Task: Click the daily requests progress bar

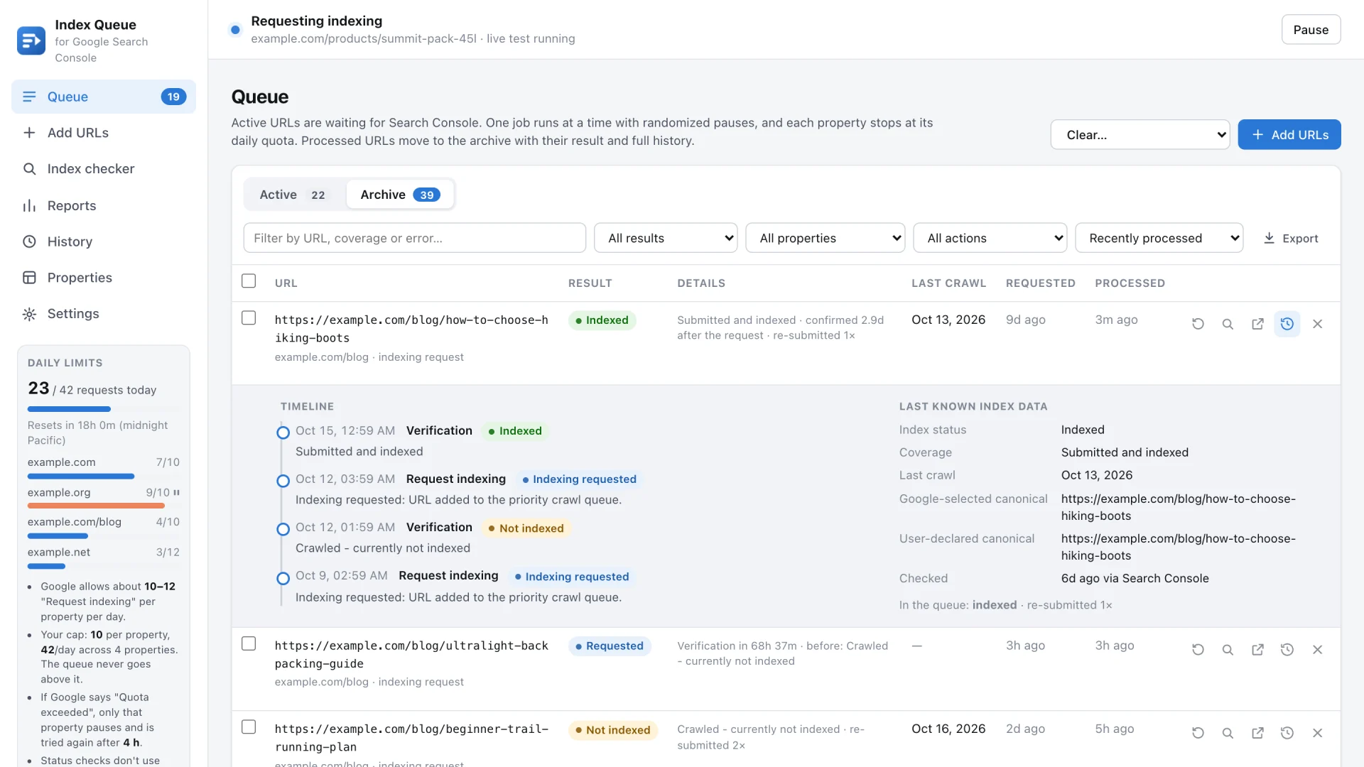Action: click(x=104, y=409)
